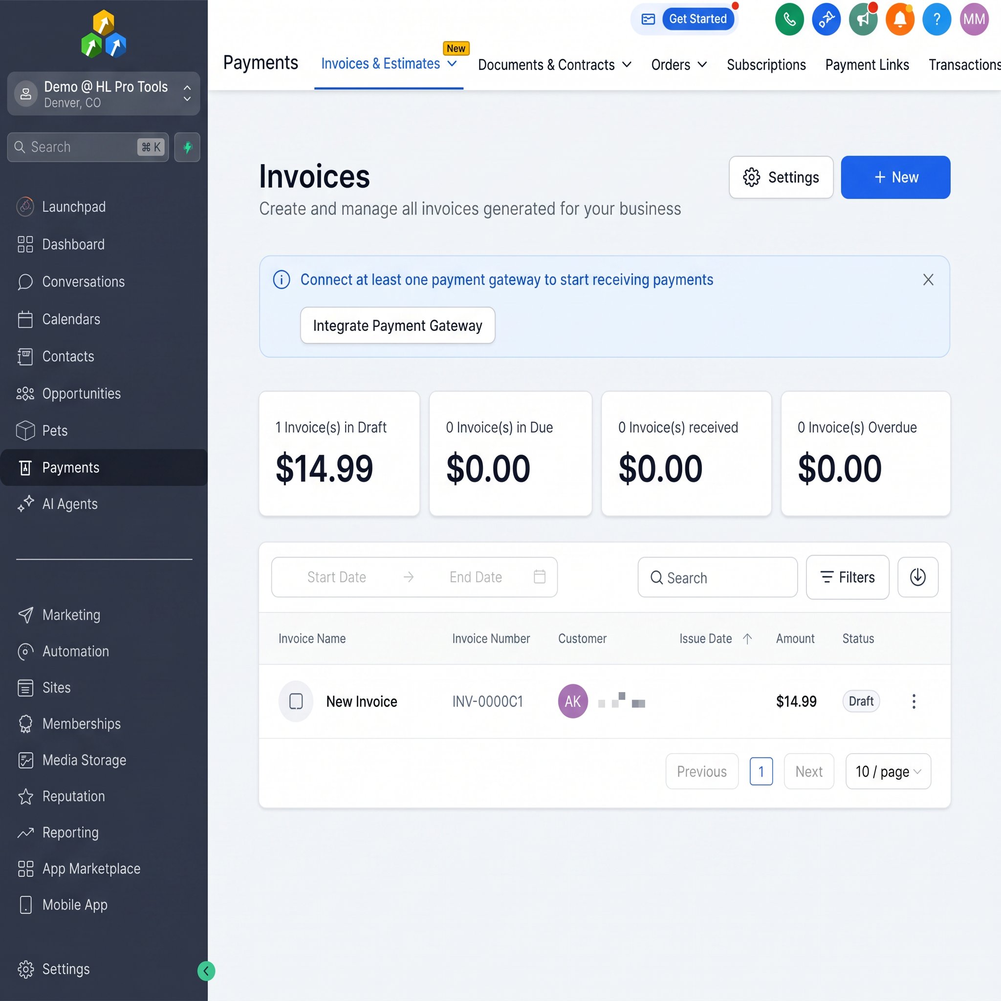
Task: Click the blue help question mark icon
Action: click(937, 19)
